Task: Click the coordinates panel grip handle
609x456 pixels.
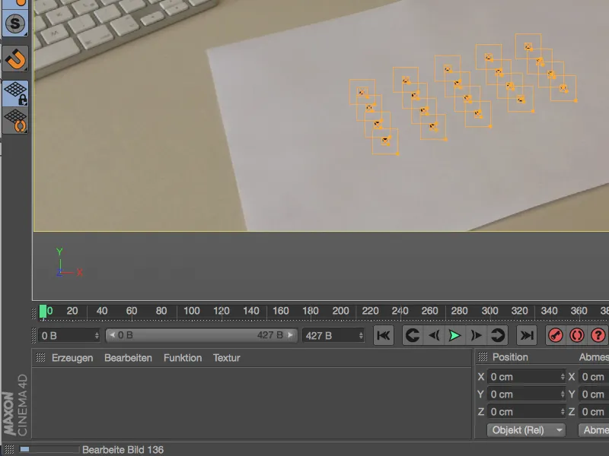Action: pyautogui.click(x=483, y=357)
